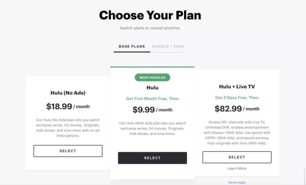Click the $18.99 / month price

click(x=68, y=106)
